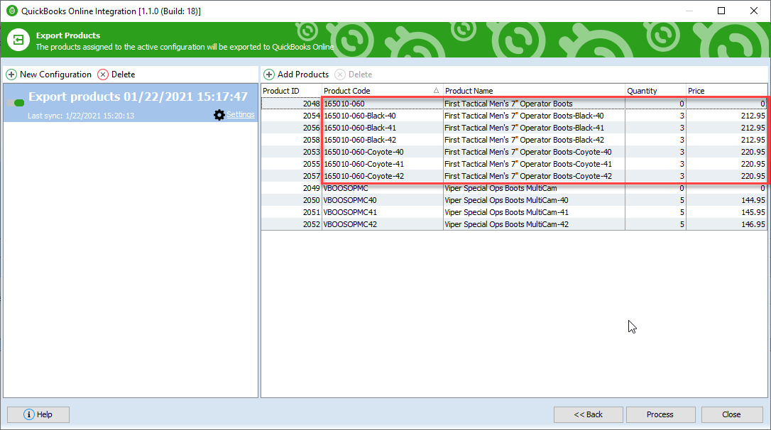
Task: Click the Close button at bottom
Action: pos(732,414)
